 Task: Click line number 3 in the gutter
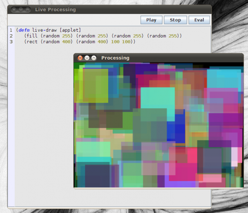[x=11, y=42]
